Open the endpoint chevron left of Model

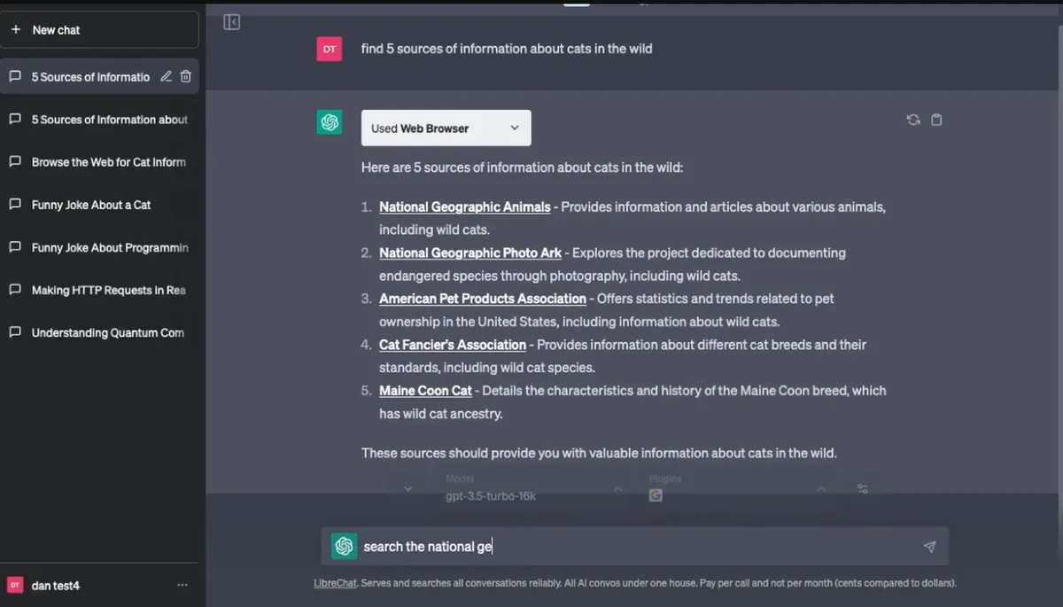pos(407,489)
